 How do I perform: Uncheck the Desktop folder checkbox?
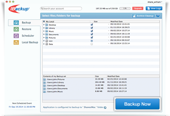92,25
